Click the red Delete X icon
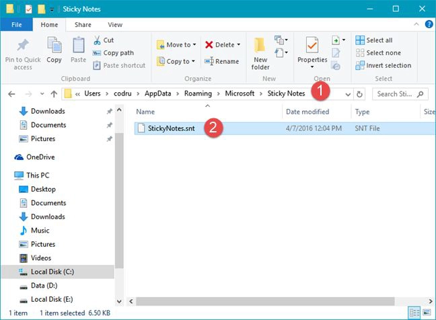This screenshot has height=320, width=436. [x=209, y=45]
